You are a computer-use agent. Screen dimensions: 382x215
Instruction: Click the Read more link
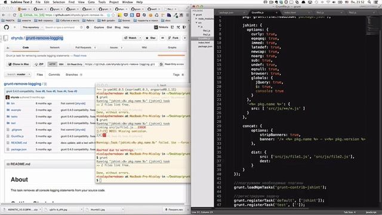pos(80,56)
